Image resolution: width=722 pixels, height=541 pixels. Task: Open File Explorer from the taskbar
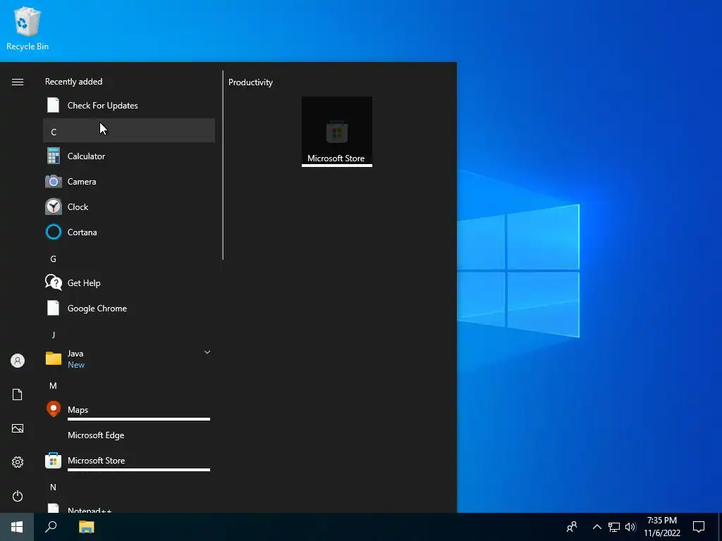pos(86,527)
